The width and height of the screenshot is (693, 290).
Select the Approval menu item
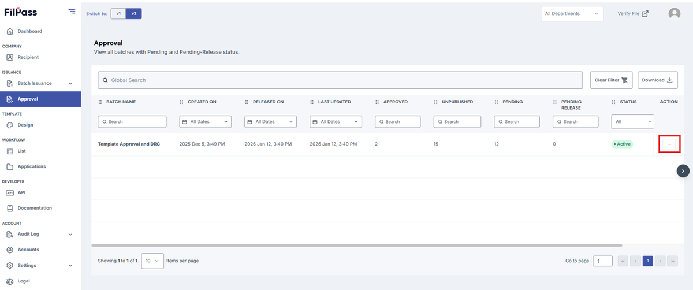[40, 99]
